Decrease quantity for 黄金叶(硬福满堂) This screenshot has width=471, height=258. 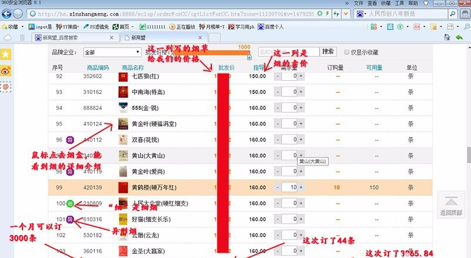tap(278, 124)
